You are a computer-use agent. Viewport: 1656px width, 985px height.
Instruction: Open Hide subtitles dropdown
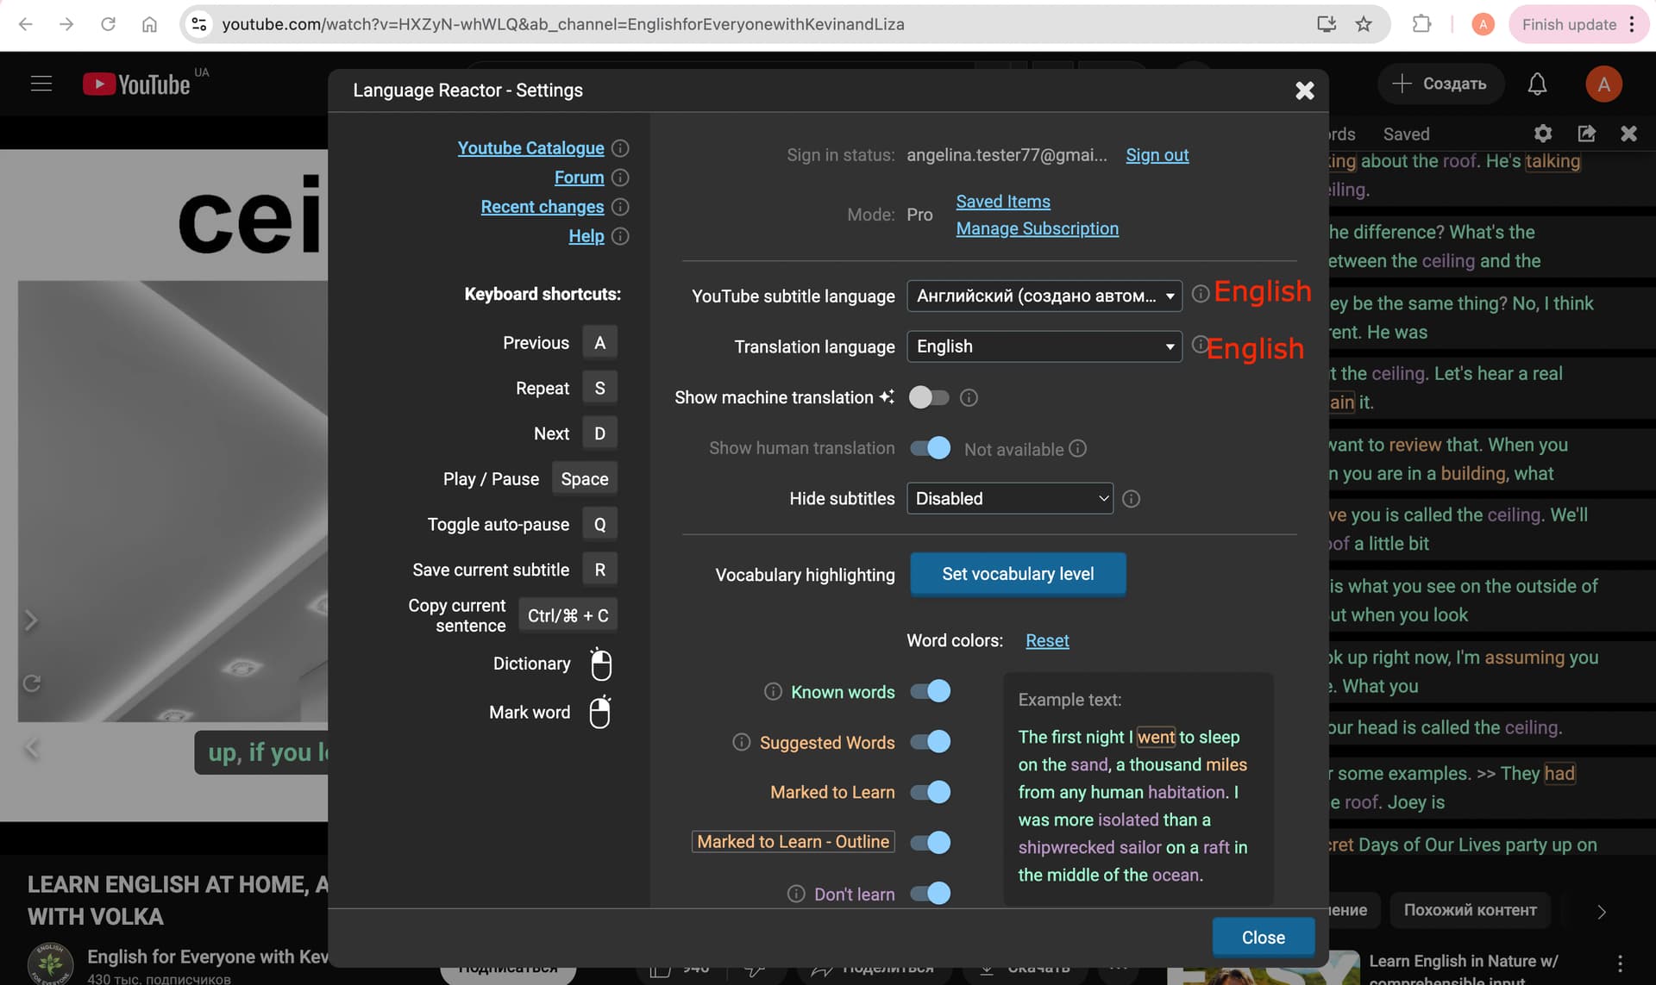(1009, 499)
